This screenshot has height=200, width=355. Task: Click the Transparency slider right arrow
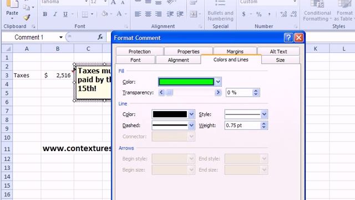[218, 93]
